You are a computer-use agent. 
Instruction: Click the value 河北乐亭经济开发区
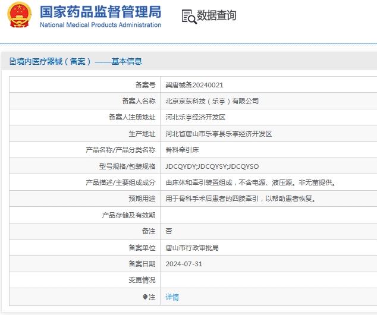(x=195, y=117)
